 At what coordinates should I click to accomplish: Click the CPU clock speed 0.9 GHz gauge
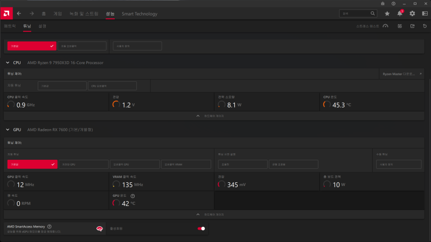pyautogui.click(x=11, y=104)
